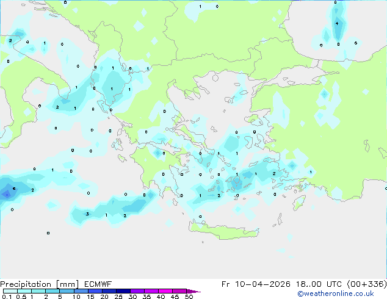Image resolution: width=387 pixels, height=299 pixels.
Task: Click the 0.1–0.5 mm legend swatch
Action: pos(10,291)
